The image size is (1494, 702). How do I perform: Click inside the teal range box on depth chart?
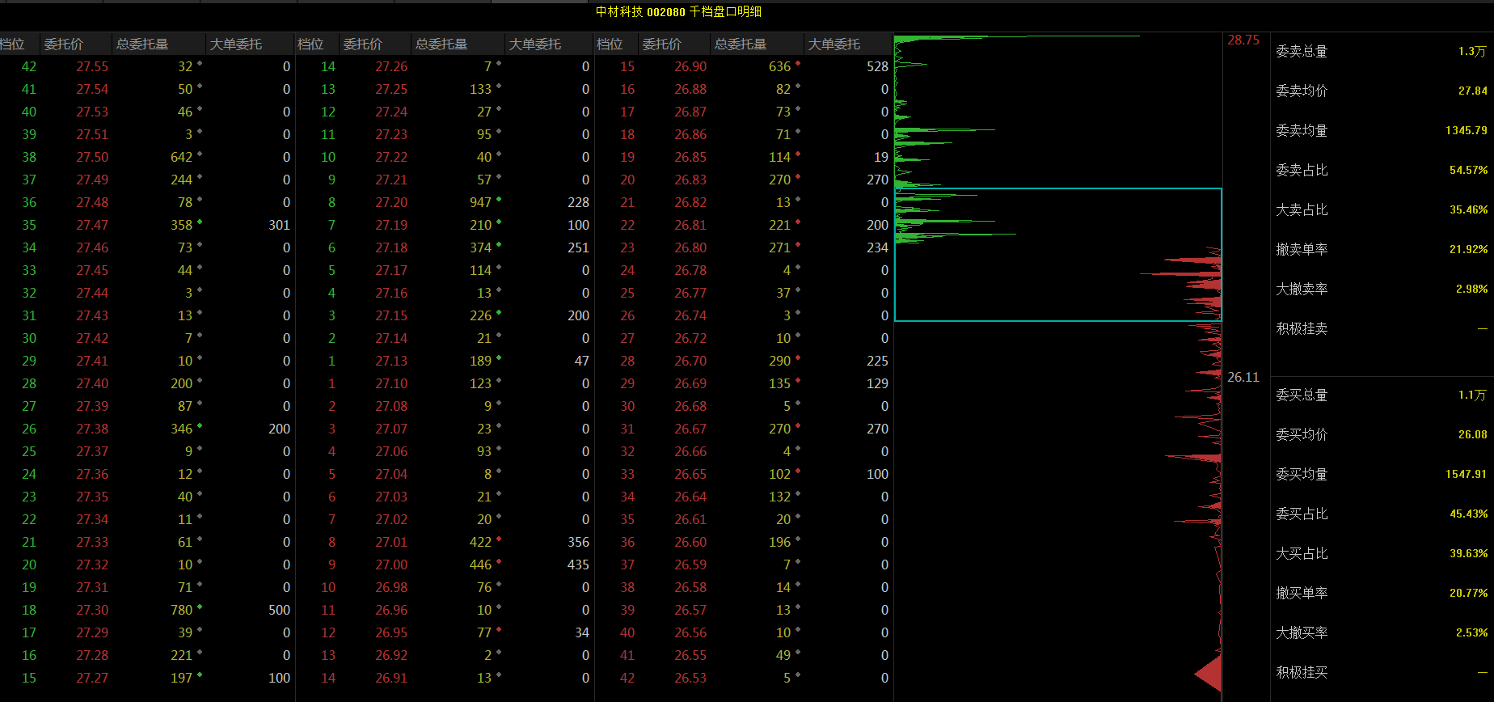click(x=1057, y=255)
